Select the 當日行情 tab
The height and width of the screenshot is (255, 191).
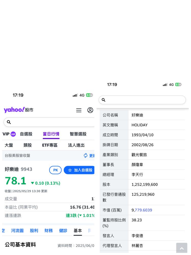pos(51,134)
